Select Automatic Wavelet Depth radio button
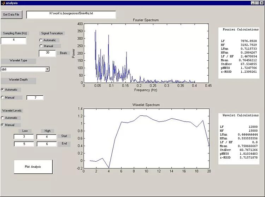 [2, 90]
